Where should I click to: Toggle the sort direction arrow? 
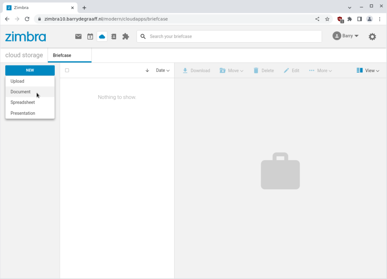147,70
